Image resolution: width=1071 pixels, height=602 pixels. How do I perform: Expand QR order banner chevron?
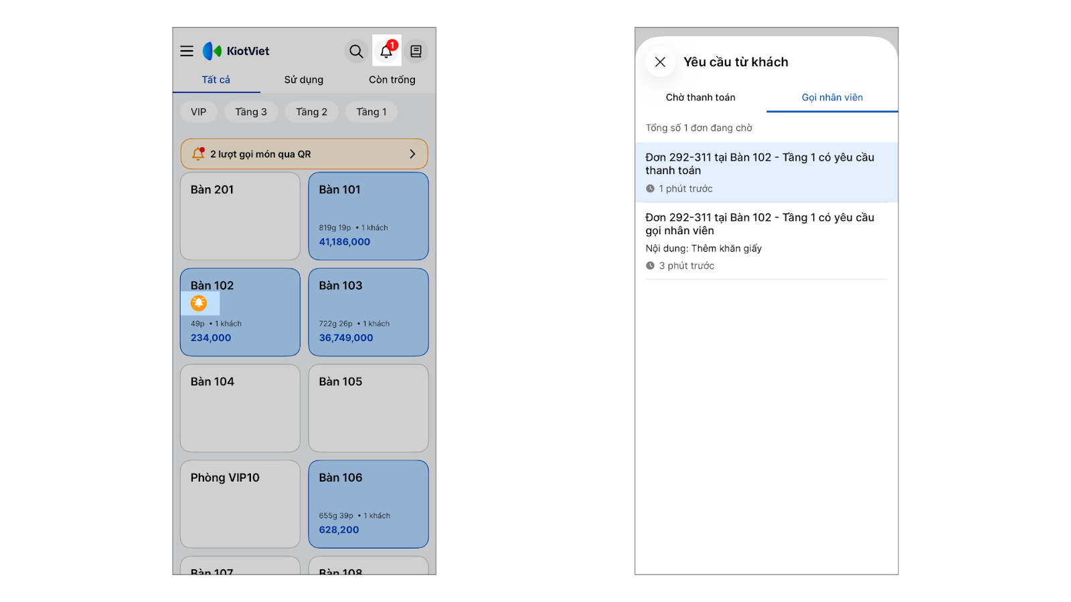412,154
